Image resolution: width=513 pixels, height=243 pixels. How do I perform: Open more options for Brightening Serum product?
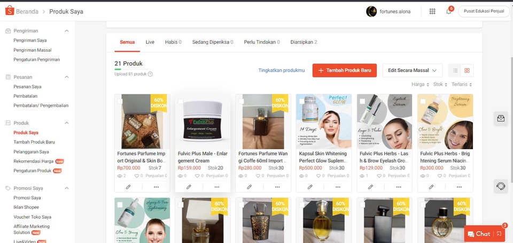(x=460, y=187)
